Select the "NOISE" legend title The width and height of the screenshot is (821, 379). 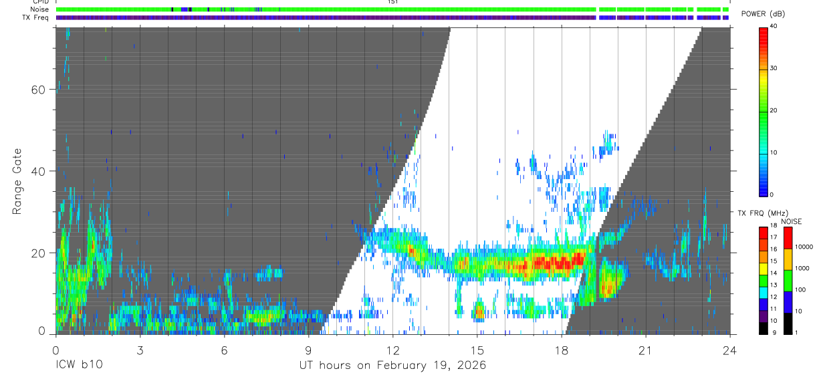pos(791,221)
